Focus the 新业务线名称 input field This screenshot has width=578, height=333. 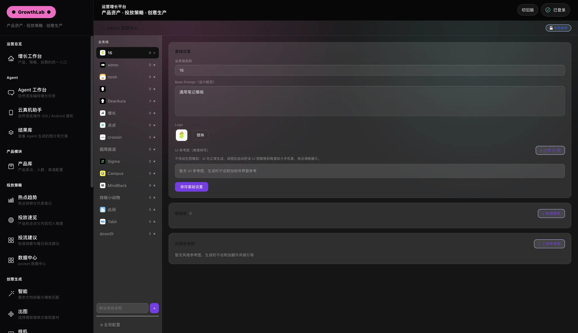(122, 308)
